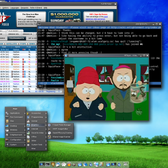Click the rightmost silver dock icon
Screen dimensions: 168x168
[x=126, y=164]
